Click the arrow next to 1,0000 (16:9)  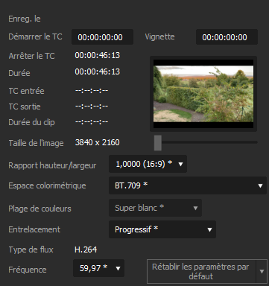pos(180,164)
